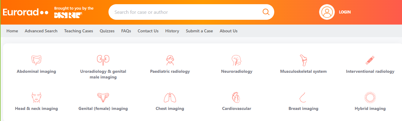Click the search magnifier icon
Image resolution: width=402 pixels, height=121 pixels.
(x=266, y=12)
